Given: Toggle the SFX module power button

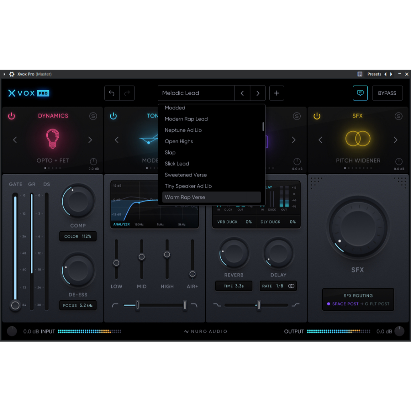Looking at the screenshot, I should pos(317,116).
